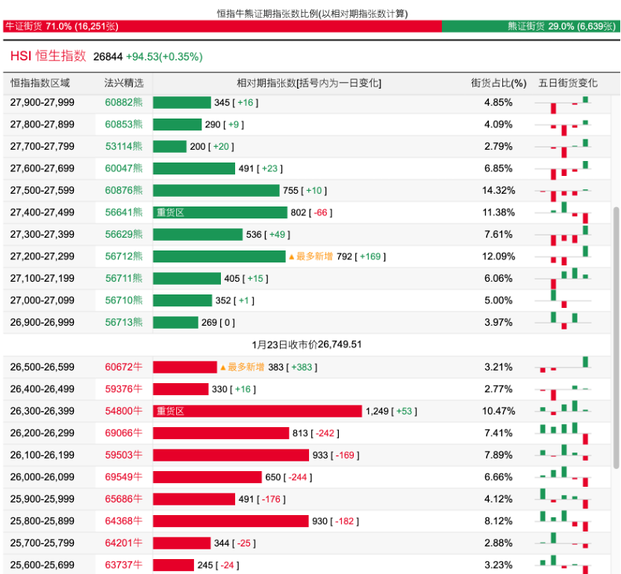Click the green 熊证街货 29.0% bar segment
This screenshot has height=574, width=621.
tap(531, 26)
